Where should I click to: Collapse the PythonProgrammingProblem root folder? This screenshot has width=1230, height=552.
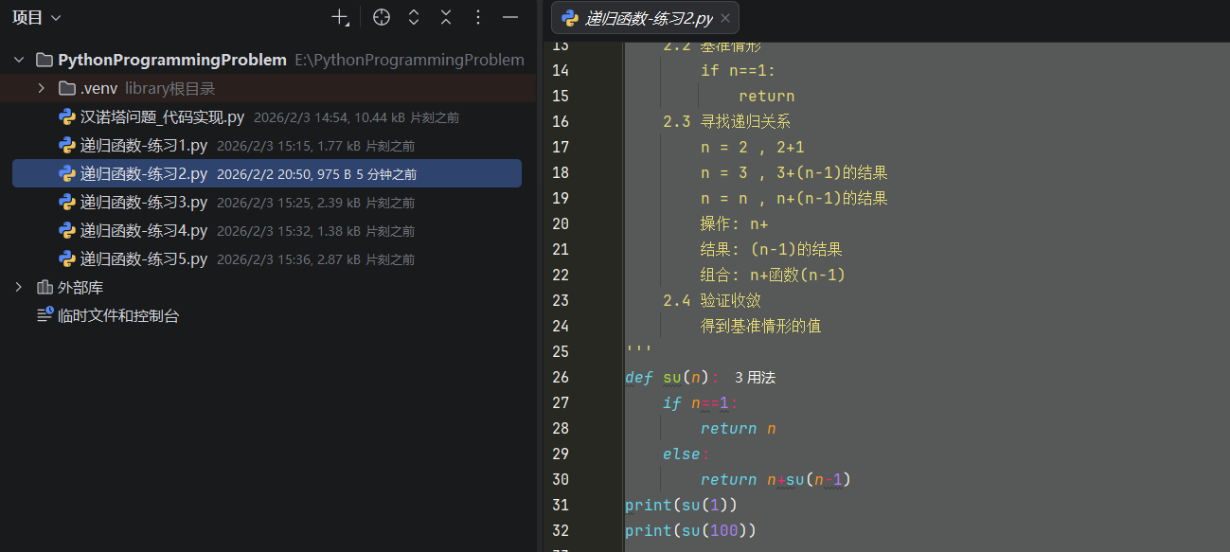click(19, 60)
